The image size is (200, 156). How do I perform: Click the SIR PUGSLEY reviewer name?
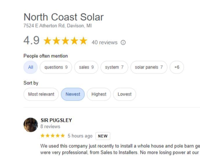(x=56, y=120)
